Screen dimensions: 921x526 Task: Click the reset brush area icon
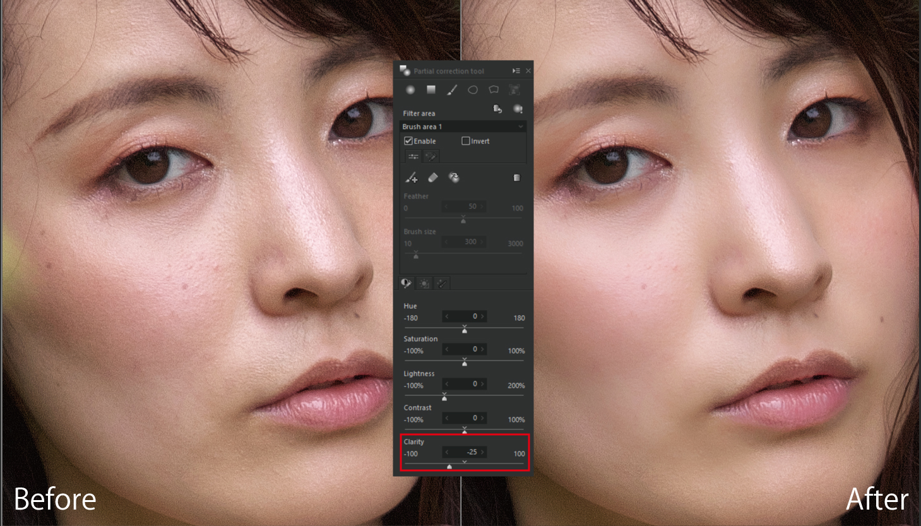[453, 177]
